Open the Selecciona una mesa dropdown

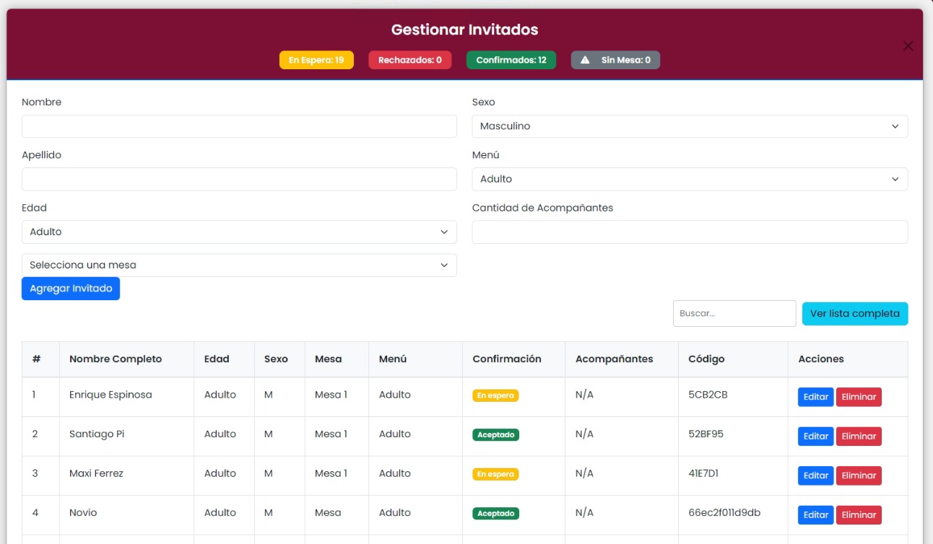click(239, 265)
